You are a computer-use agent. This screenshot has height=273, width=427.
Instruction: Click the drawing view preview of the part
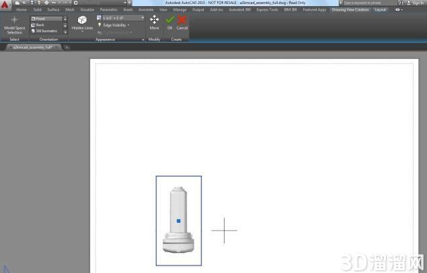(x=178, y=220)
